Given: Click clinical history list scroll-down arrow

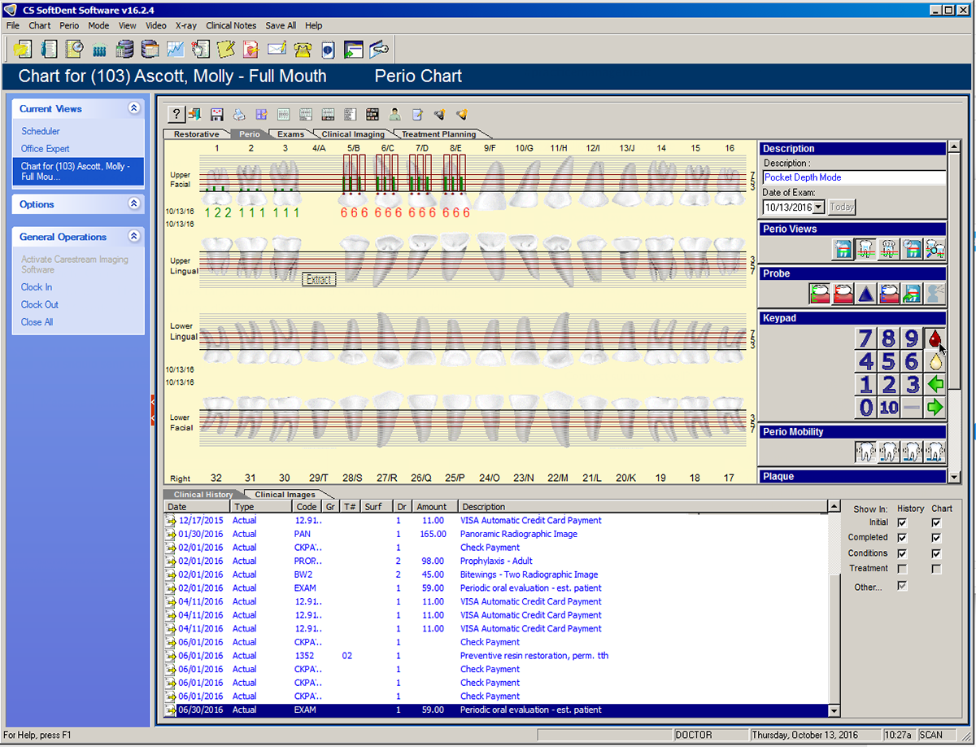Looking at the screenshot, I should [x=834, y=710].
